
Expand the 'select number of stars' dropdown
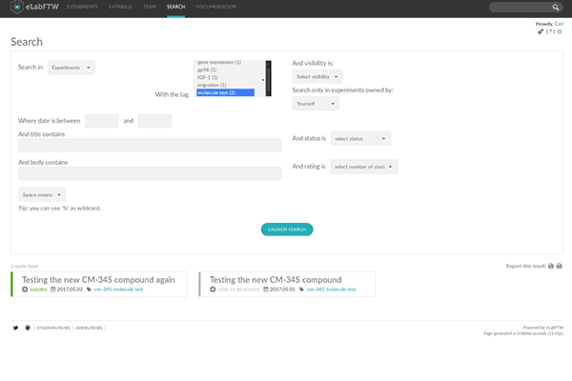pyautogui.click(x=364, y=167)
